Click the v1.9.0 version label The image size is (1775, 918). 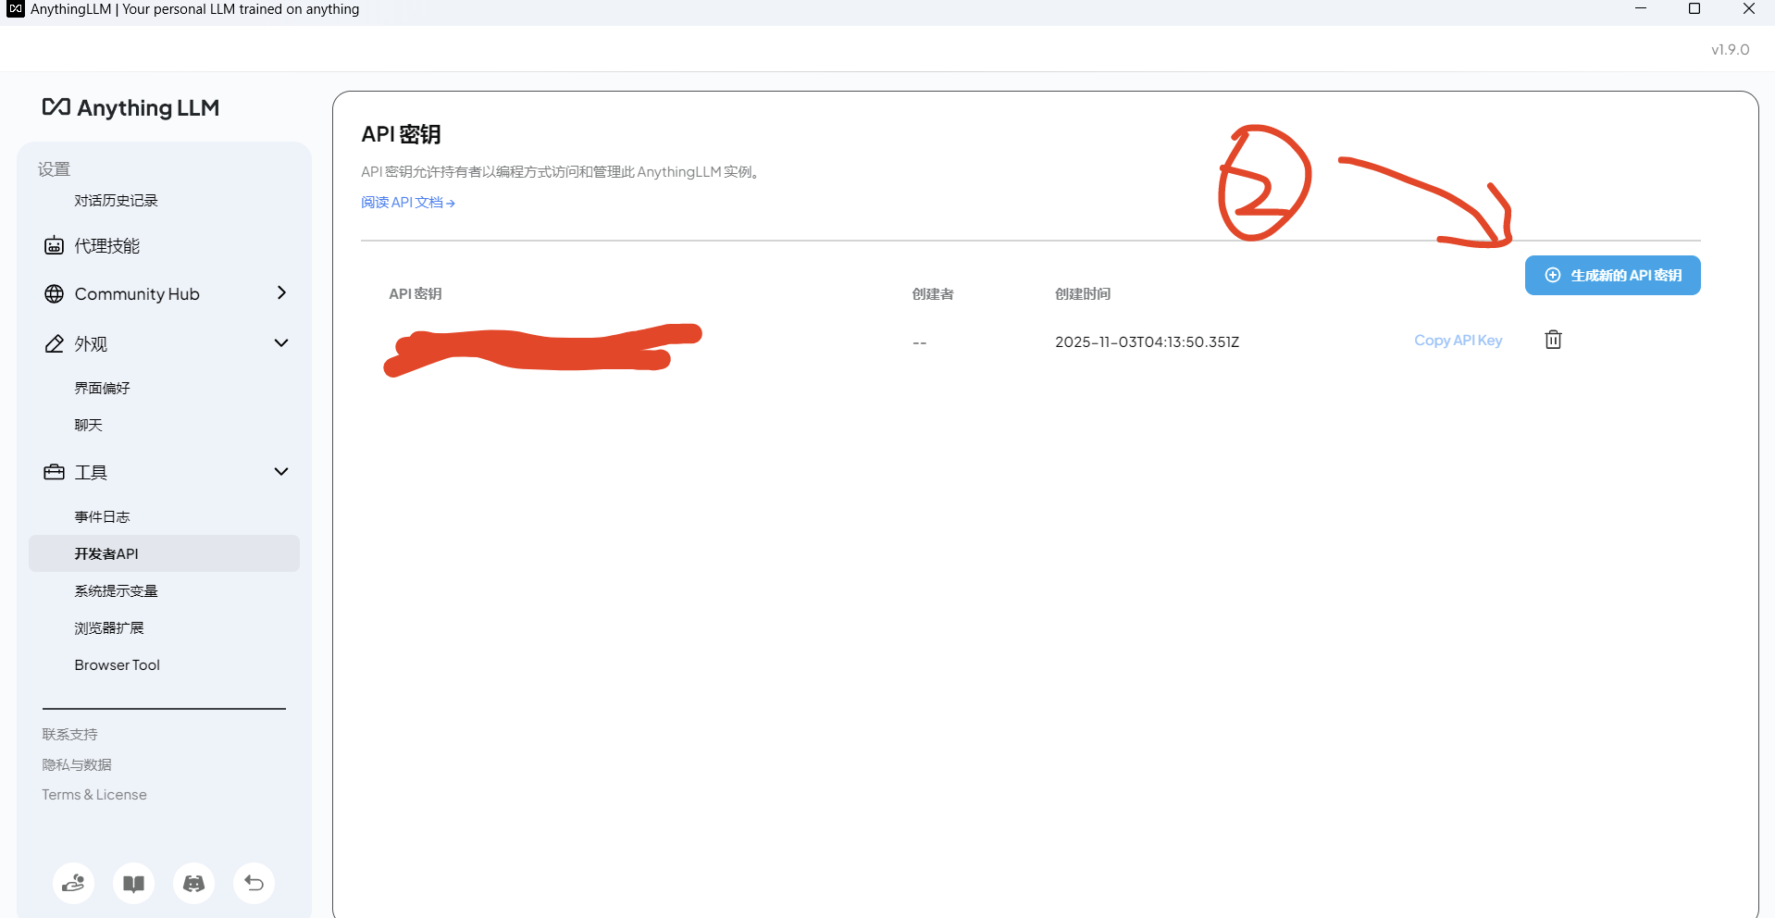pyautogui.click(x=1731, y=49)
